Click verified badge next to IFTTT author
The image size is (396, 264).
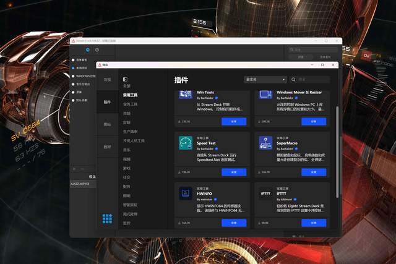point(295,199)
